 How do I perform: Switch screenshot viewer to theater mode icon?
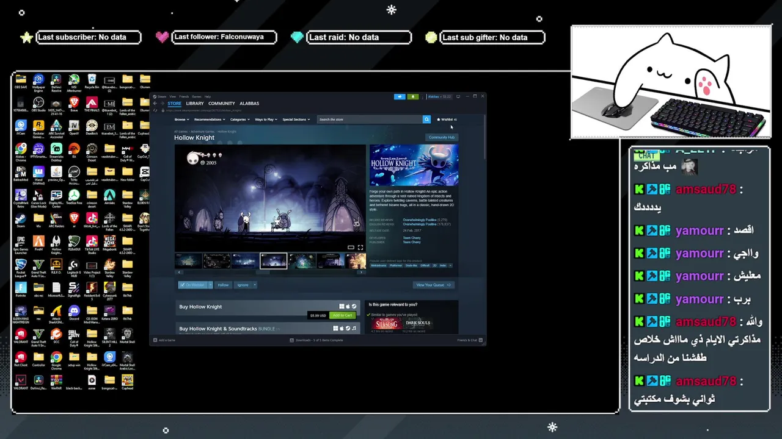[351, 248]
